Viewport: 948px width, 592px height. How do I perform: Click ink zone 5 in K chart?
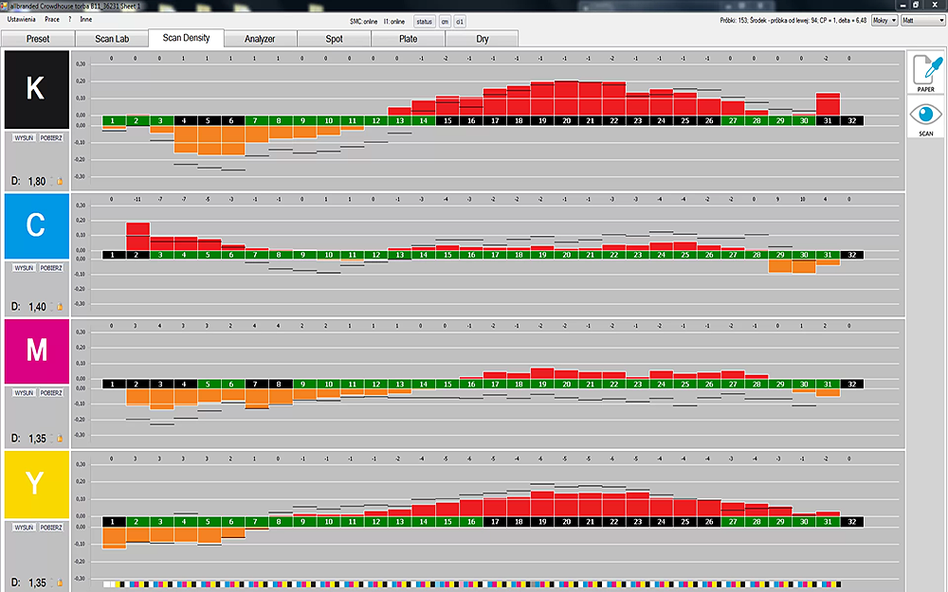208,121
